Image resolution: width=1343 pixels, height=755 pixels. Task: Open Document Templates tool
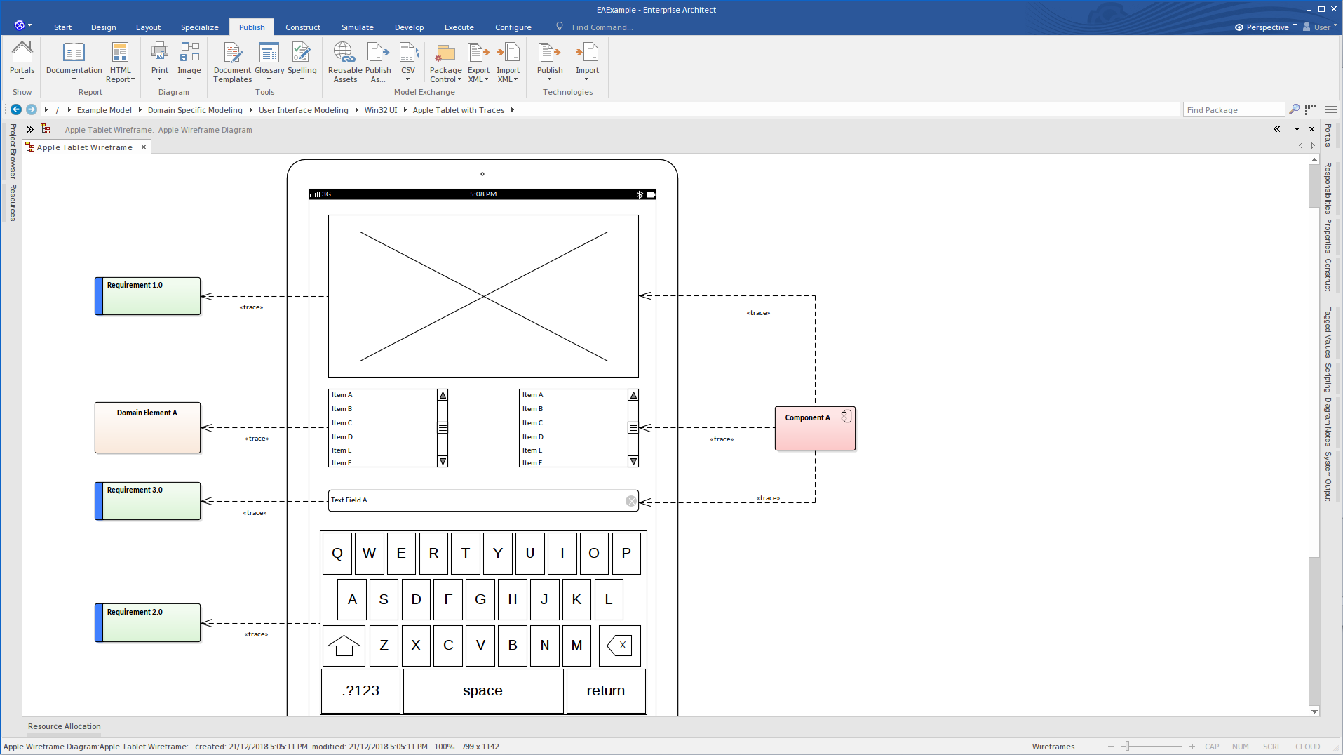pyautogui.click(x=232, y=62)
